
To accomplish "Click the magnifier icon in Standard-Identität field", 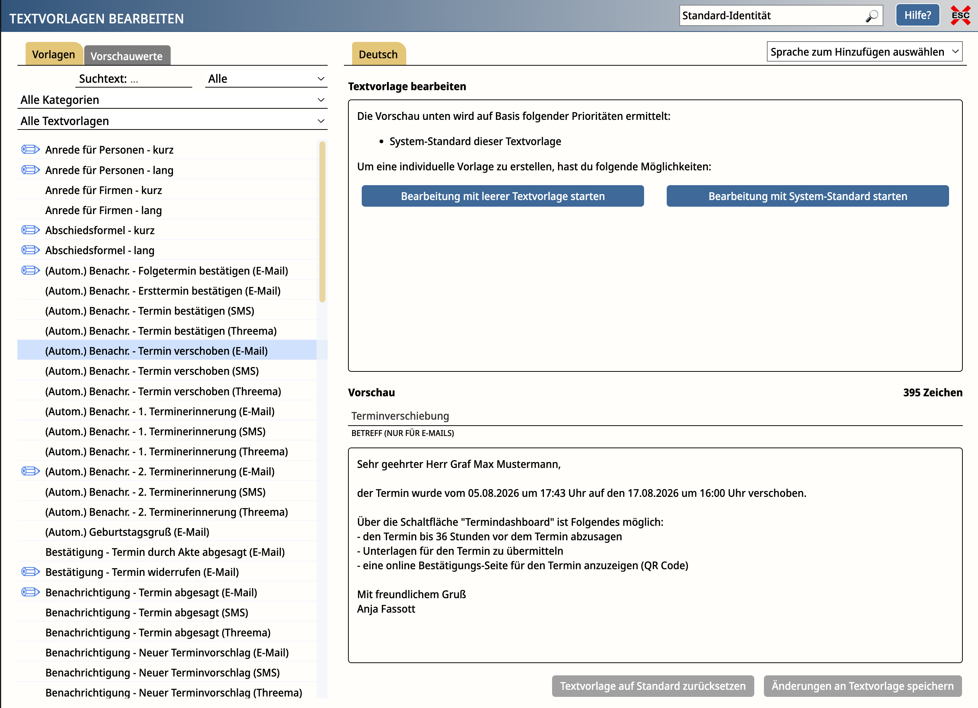I will point(872,16).
